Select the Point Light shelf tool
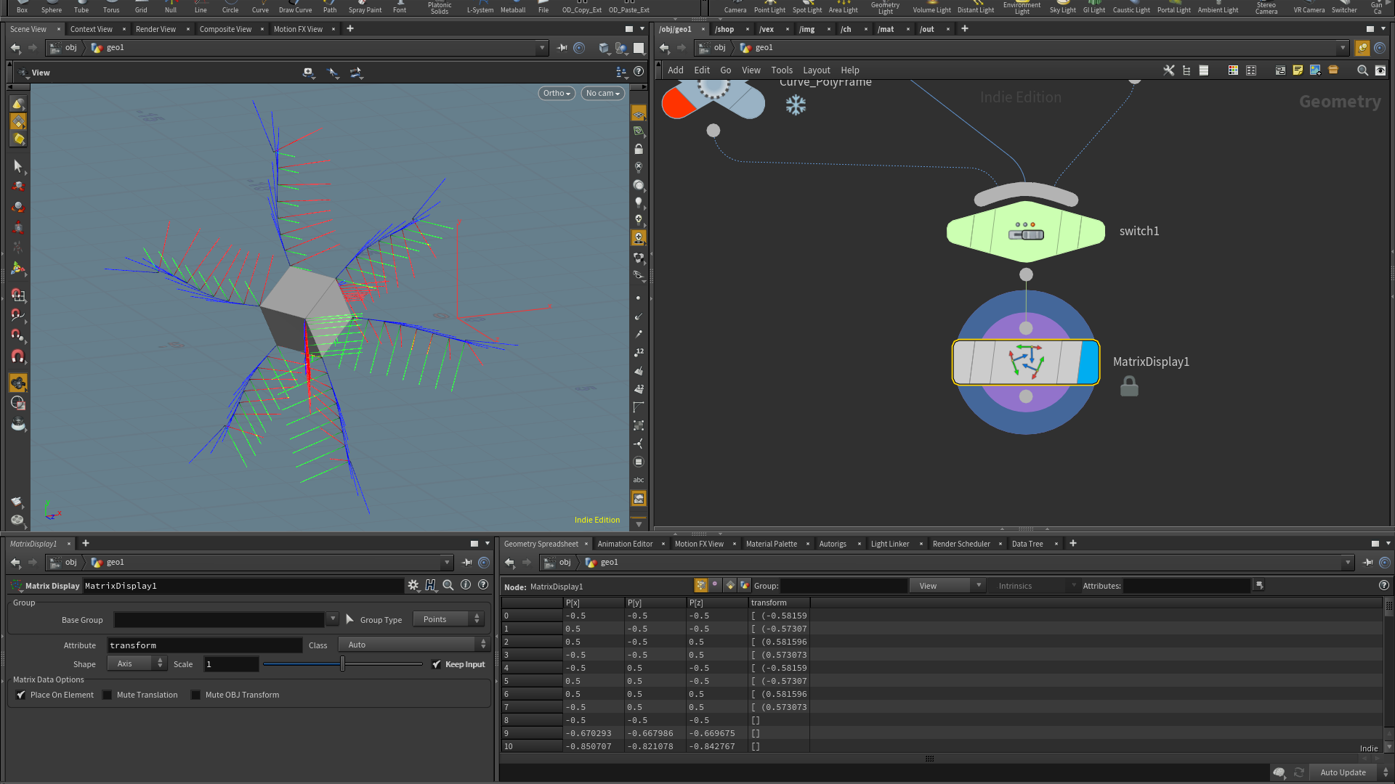1395x784 pixels. (769, 7)
